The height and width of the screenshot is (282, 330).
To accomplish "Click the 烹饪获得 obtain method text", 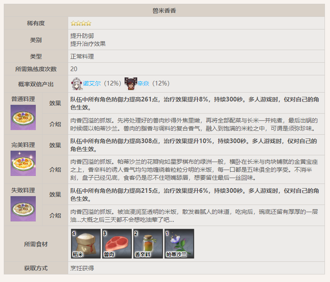I will [82, 268].
